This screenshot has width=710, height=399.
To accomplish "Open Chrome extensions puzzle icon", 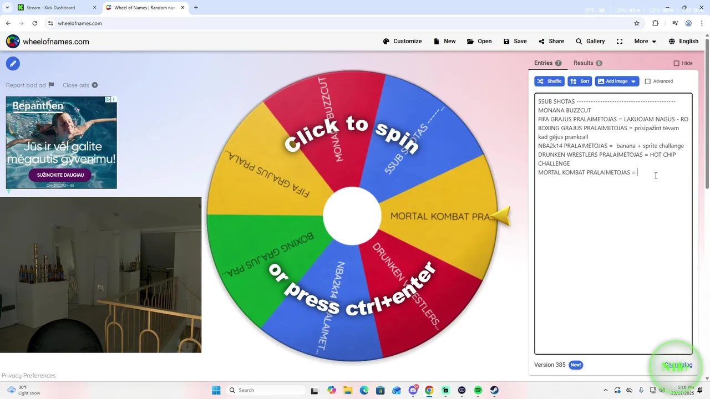I will (x=656, y=23).
